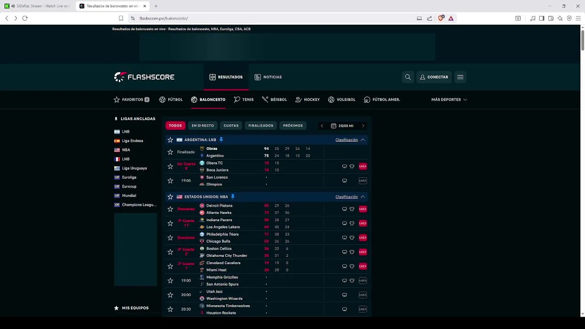Viewport: 585px width, 329px height.
Task: Open NBA pinned league in sidebar
Action: (x=126, y=150)
